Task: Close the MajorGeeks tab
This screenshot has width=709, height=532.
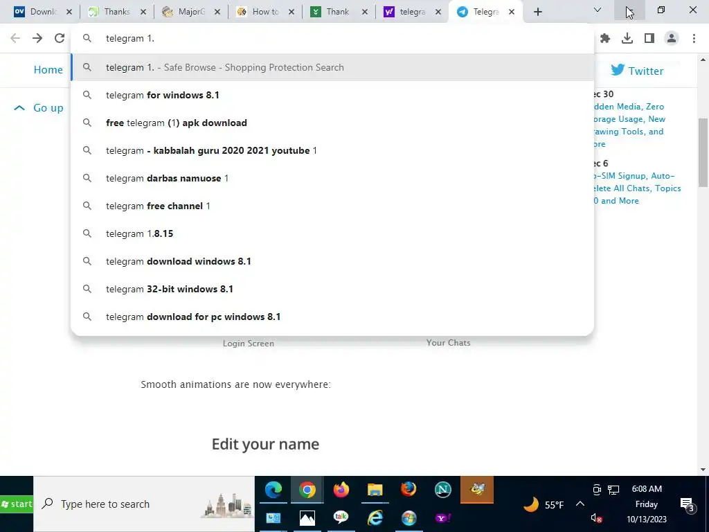Action: [217, 12]
